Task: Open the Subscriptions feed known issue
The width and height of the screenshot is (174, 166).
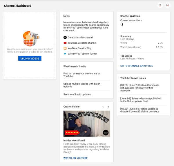Action: pyautogui.click(x=141, y=100)
